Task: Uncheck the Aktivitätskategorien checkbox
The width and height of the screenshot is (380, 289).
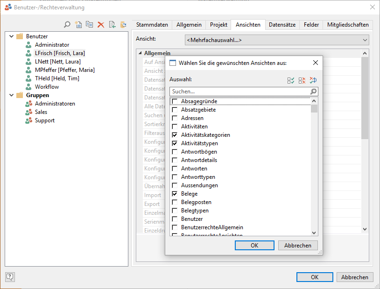Action: tap(175, 135)
